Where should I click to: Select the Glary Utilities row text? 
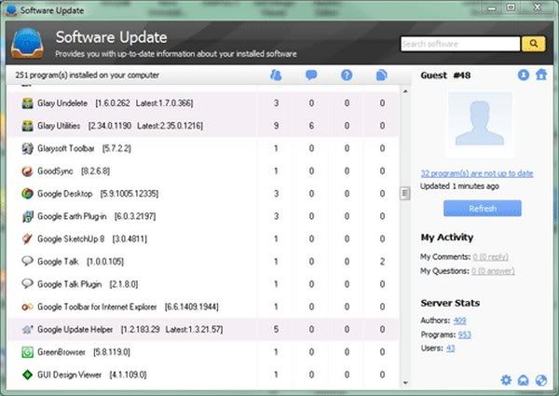tap(120, 126)
